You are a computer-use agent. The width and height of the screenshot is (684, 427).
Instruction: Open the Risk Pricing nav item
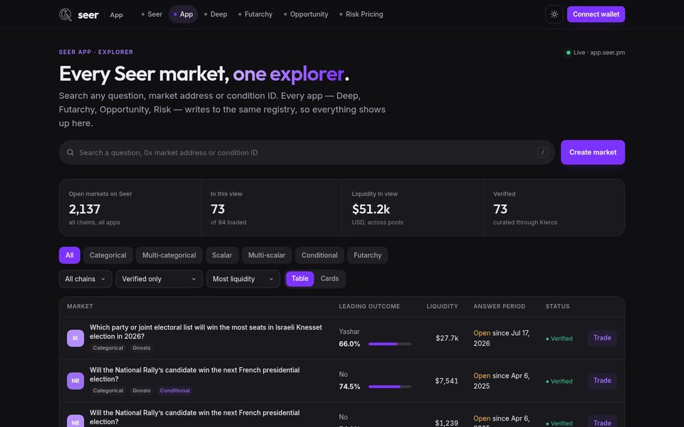tap(361, 14)
